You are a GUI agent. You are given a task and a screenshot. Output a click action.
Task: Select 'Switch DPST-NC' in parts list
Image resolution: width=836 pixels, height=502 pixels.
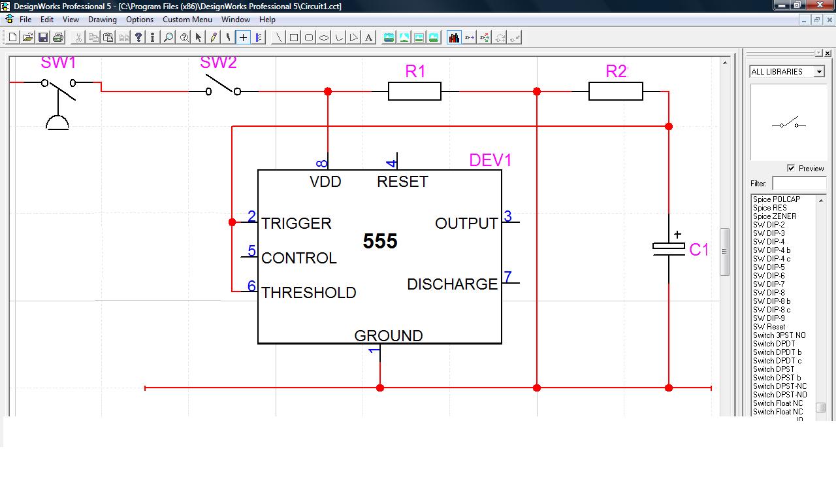coord(780,386)
